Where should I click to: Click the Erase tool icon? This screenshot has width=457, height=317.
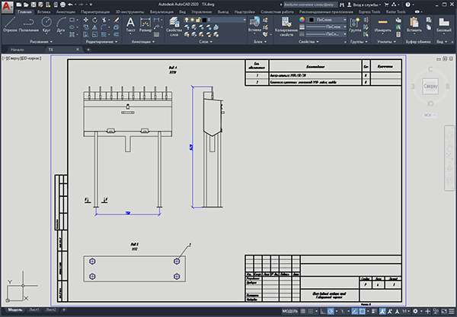117,20
